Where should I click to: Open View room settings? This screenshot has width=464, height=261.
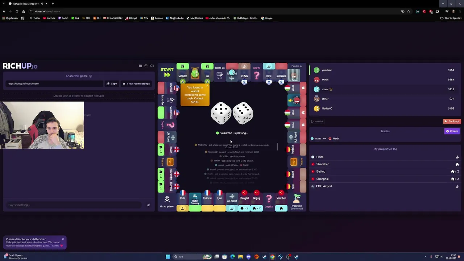pos(136,84)
